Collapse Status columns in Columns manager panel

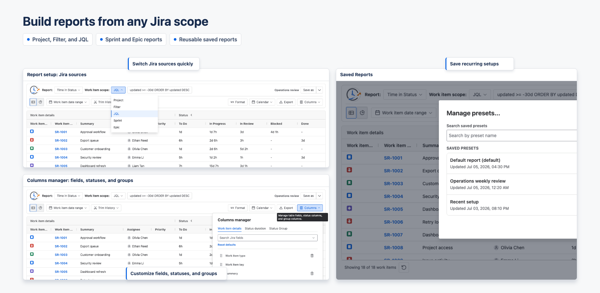pyautogui.click(x=191, y=221)
